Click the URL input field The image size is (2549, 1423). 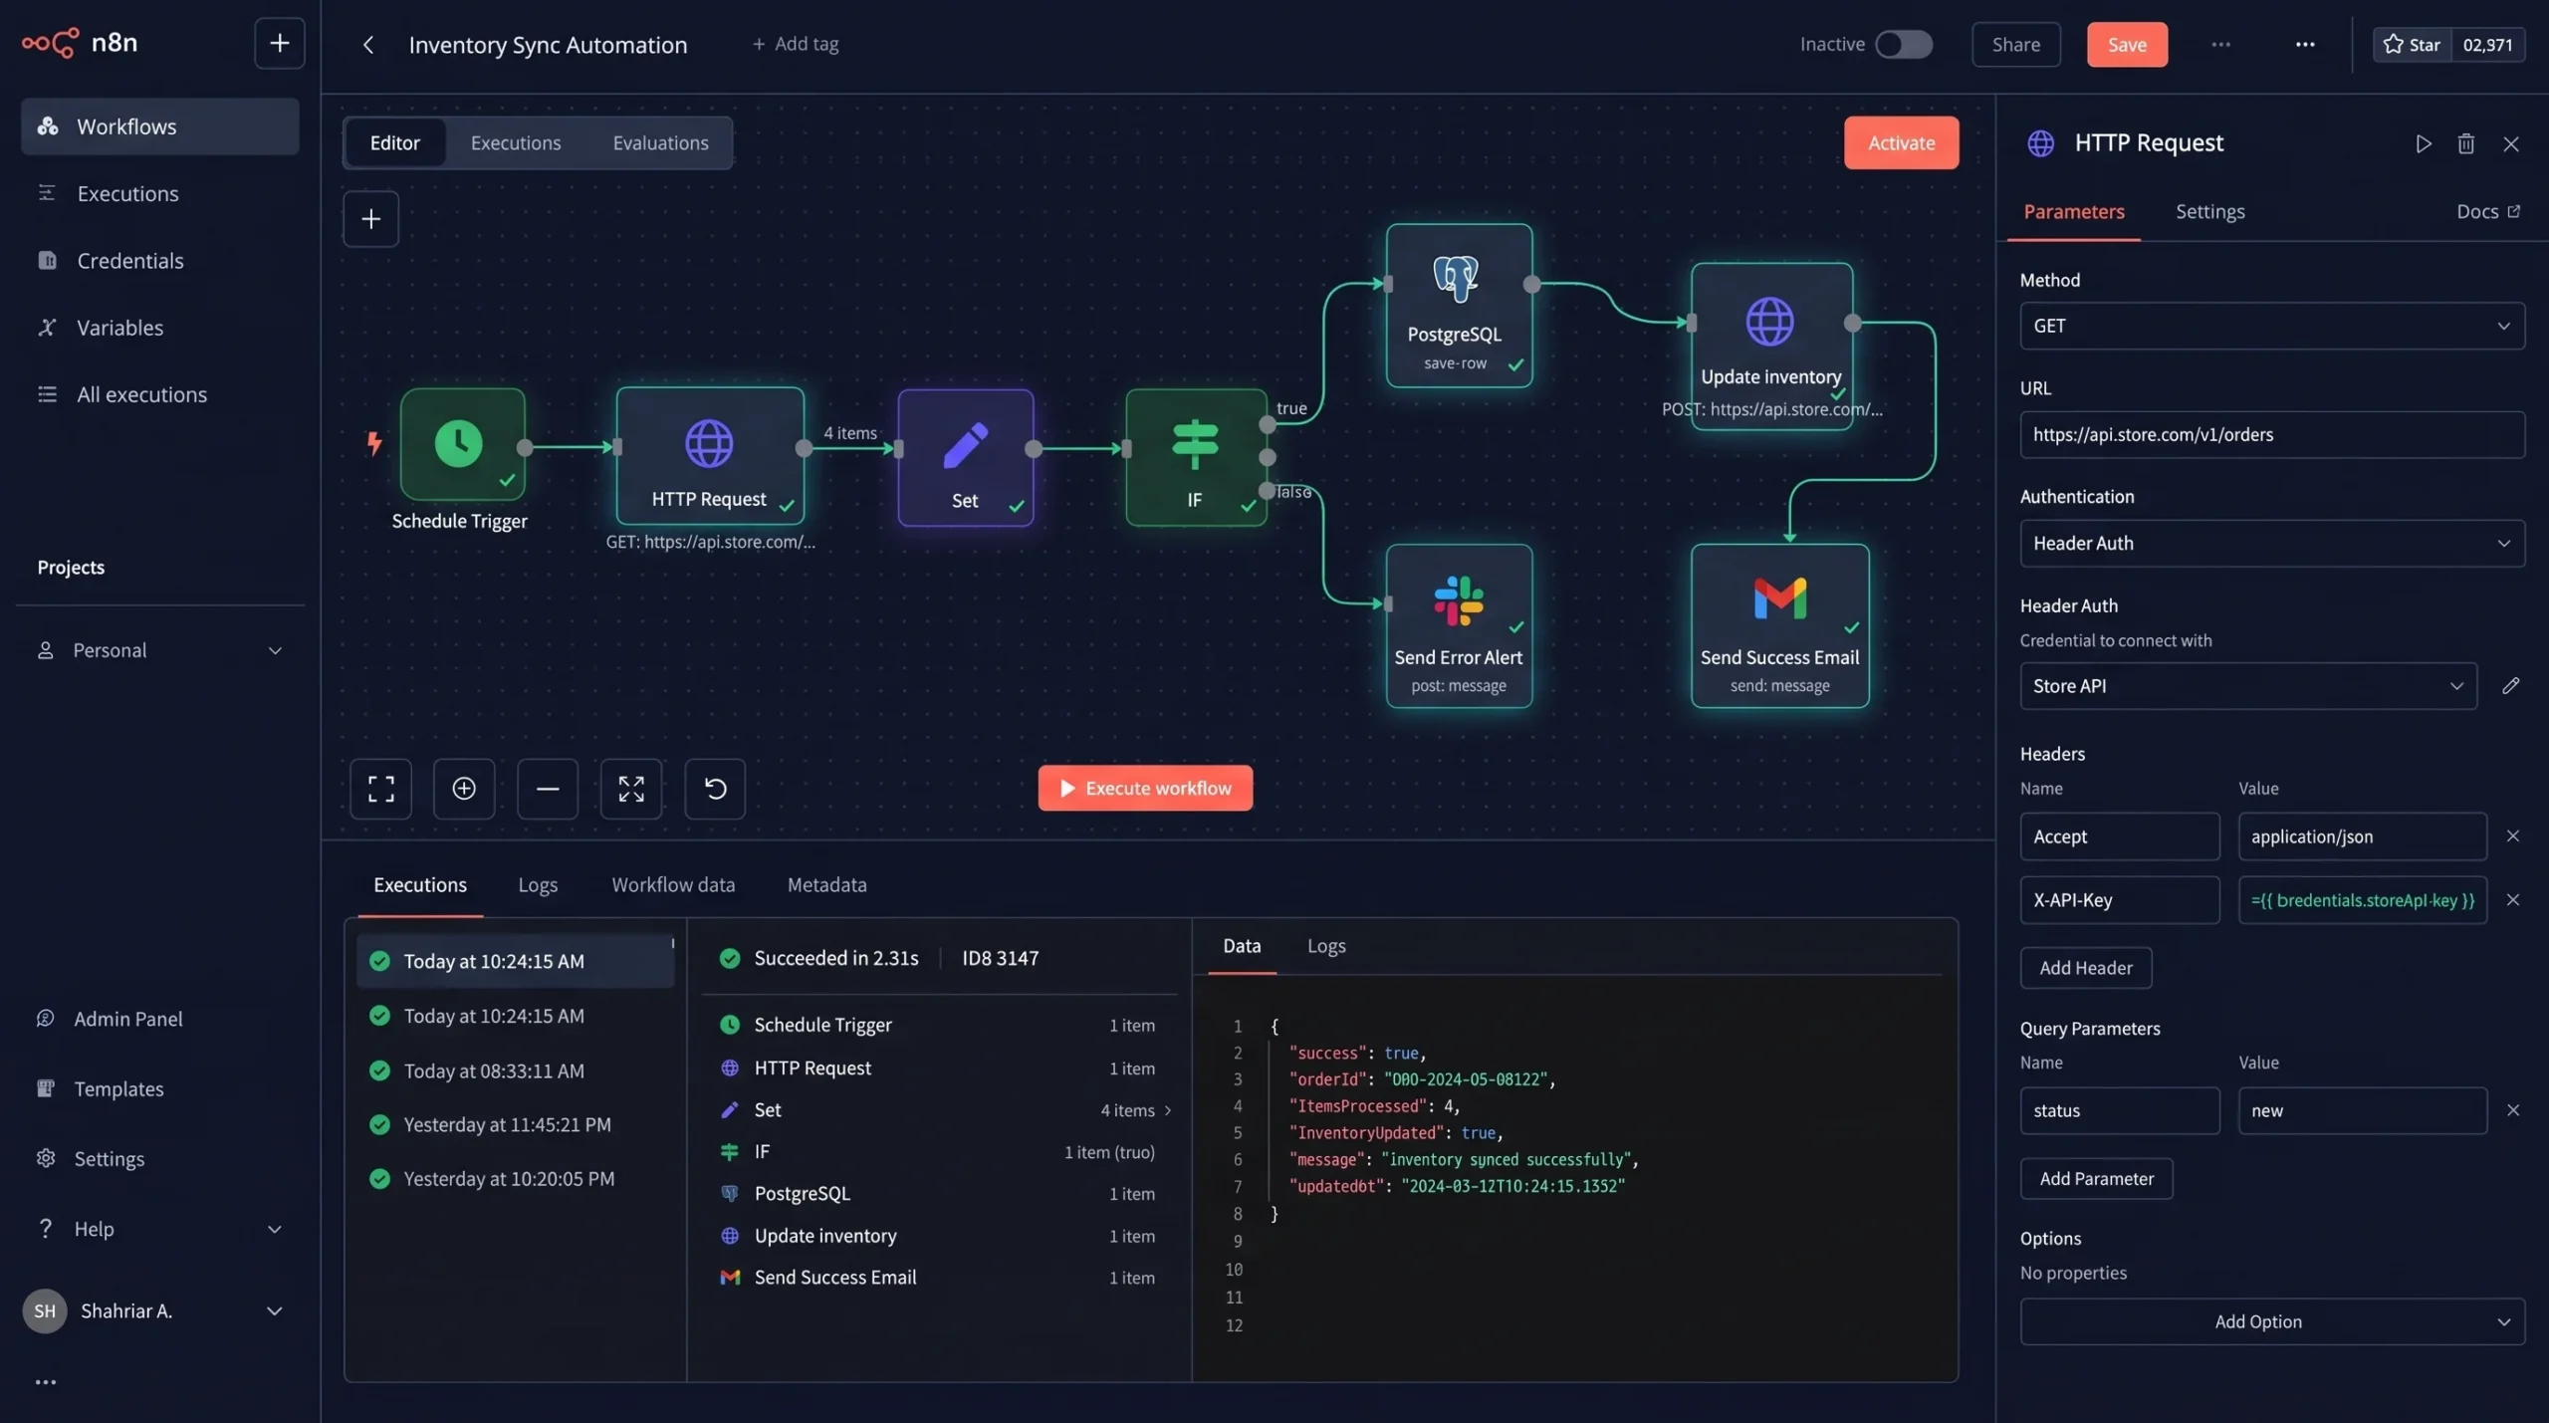tap(2271, 434)
